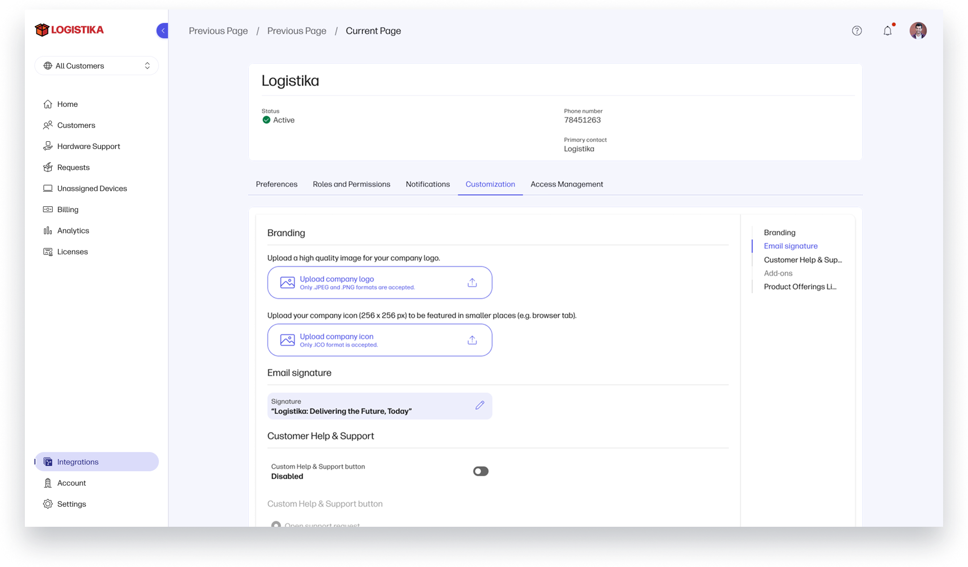This screenshot has height=567, width=968.
Task: Switch to Roles and Permissions tab
Action: 351,184
